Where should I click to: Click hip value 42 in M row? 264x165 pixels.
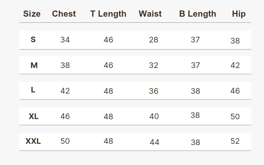(235, 65)
